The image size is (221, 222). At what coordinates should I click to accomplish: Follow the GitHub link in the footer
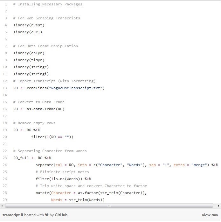(x=61, y=215)
